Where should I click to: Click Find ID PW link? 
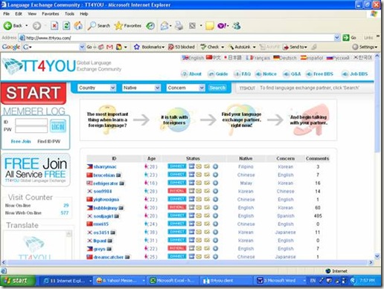(49, 141)
